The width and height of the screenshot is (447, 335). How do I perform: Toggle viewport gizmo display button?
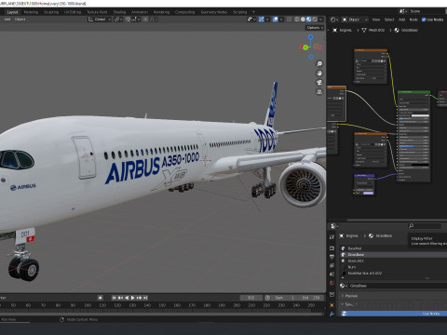262,20
